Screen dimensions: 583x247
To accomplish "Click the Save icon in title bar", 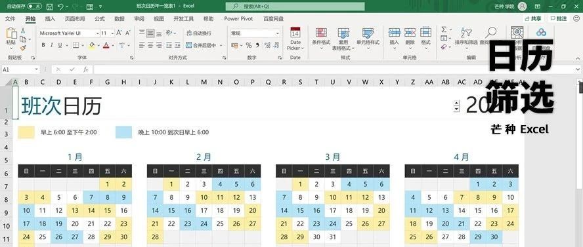I will [50, 7].
